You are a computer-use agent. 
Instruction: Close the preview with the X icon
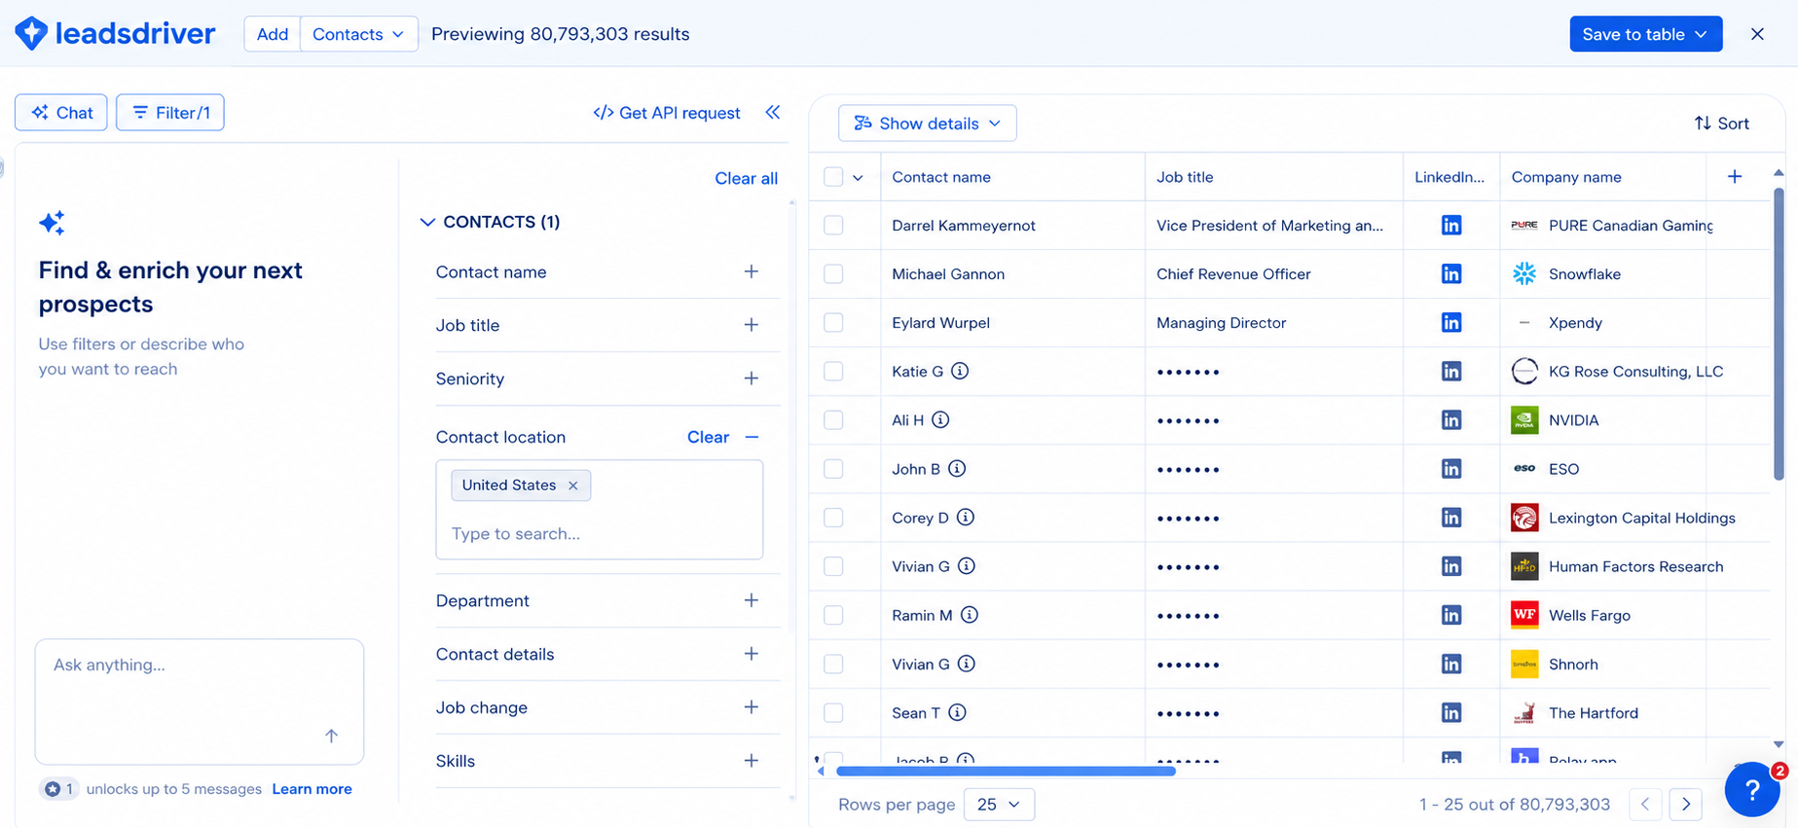[x=1757, y=34]
